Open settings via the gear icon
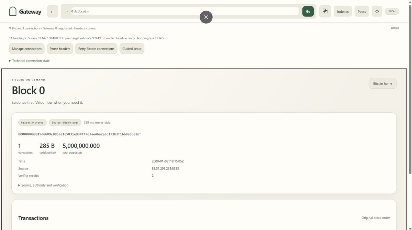 coord(377,12)
